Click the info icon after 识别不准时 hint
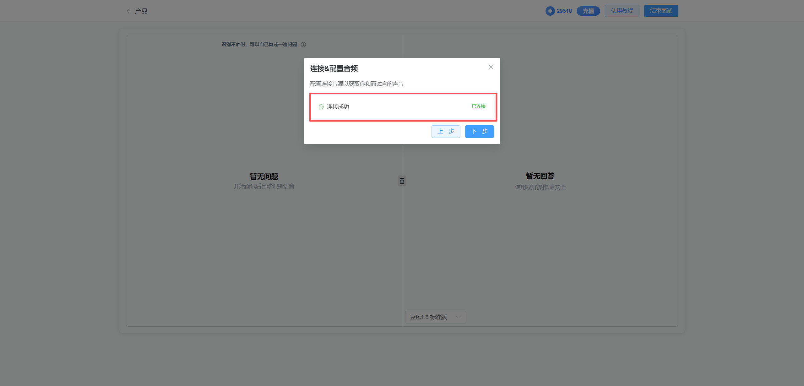Viewport: 804px width, 386px height. click(x=303, y=45)
